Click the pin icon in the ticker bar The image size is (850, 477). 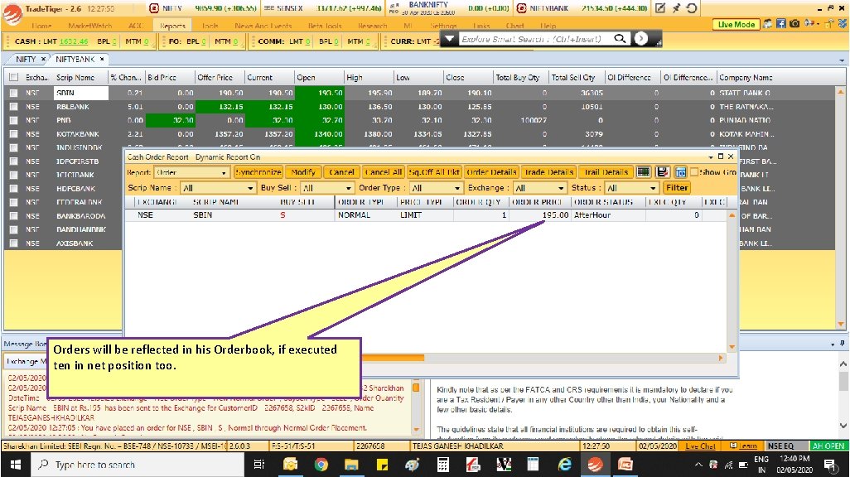click(x=676, y=8)
